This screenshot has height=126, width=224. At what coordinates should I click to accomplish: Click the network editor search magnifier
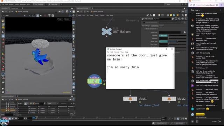[183, 15]
